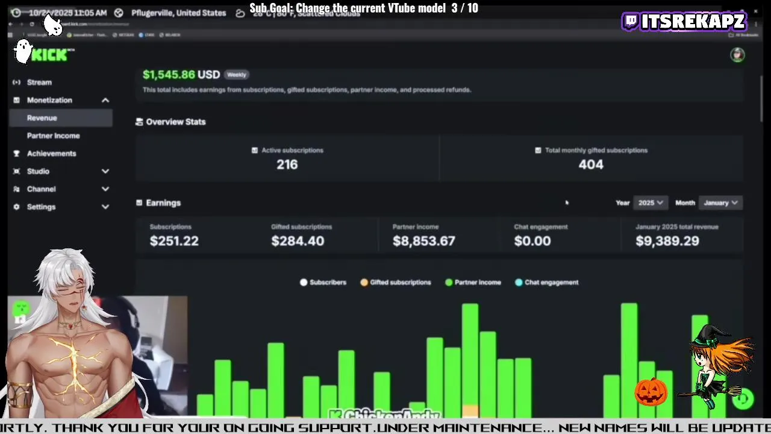Click the Achievements trophy icon

tap(16, 154)
